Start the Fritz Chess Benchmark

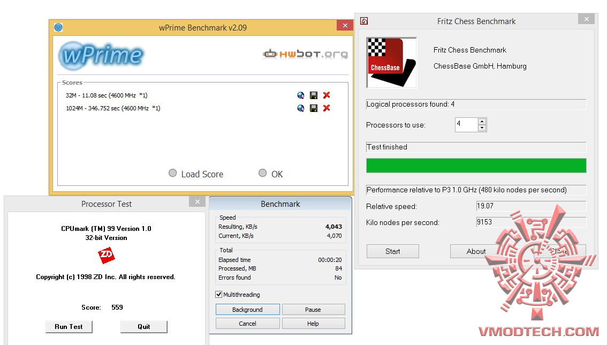[392, 251]
